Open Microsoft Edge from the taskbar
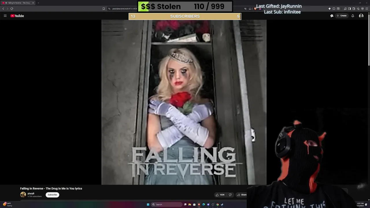The image size is (370, 208). tap(203, 205)
